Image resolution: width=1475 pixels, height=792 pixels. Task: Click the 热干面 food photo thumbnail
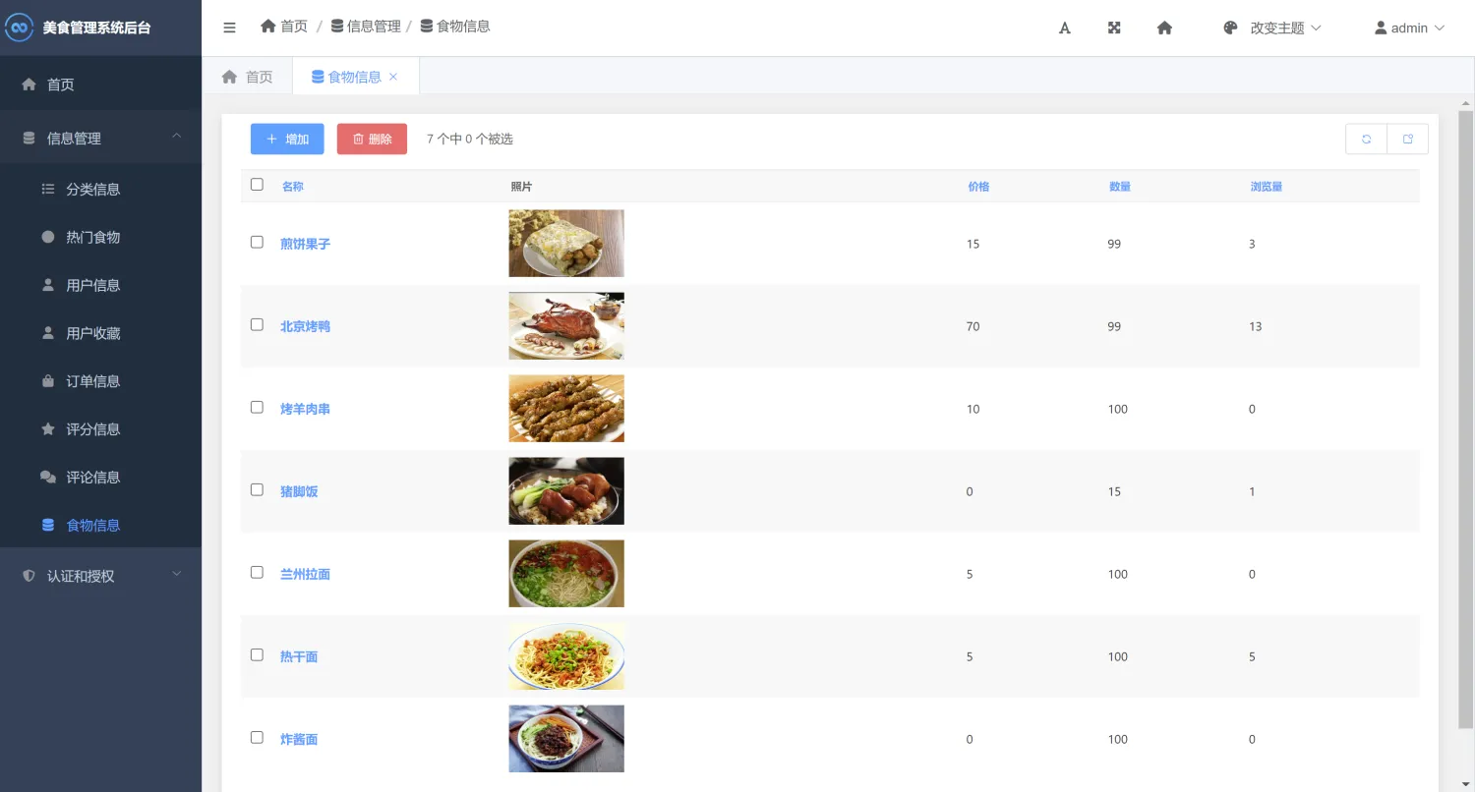click(x=566, y=656)
